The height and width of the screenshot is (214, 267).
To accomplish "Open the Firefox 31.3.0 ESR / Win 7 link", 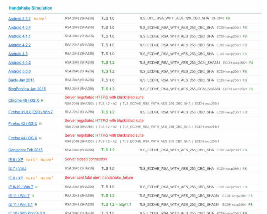I will click(x=31, y=112).
